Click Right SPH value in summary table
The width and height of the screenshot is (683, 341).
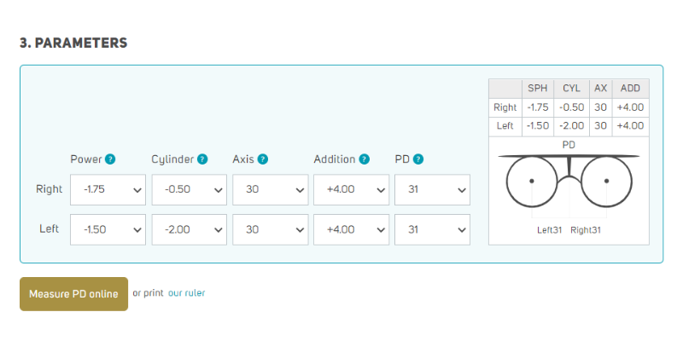tap(538, 107)
